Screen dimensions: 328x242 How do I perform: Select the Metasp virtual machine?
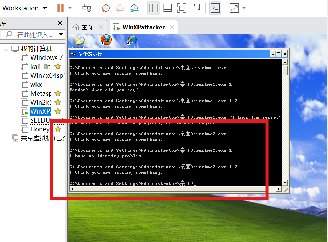tap(41, 93)
